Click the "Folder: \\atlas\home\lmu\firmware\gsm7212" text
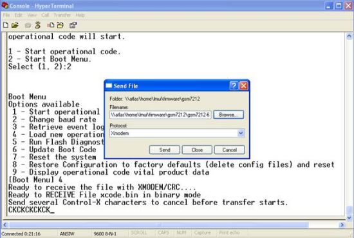This screenshot has height=238, width=354. pyautogui.click(x=154, y=99)
